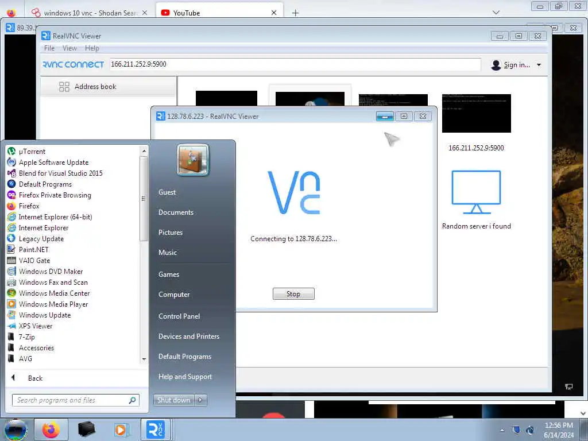Switch to the windows 10 vnc Shodan tab
Viewport: 588px width, 441px height.
(x=90, y=13)
